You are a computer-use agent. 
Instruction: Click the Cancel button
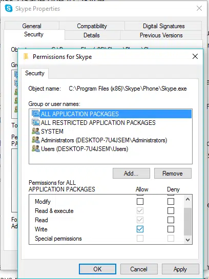139,269
